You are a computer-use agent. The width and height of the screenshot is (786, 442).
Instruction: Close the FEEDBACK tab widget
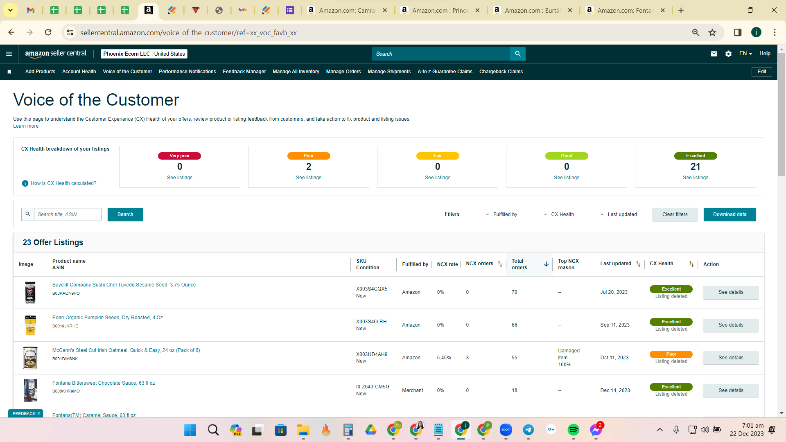[39, 413]
